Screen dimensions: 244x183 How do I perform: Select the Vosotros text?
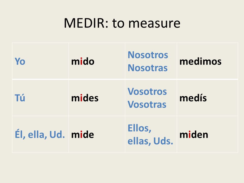pyautogui.click(x=147, y=91)
